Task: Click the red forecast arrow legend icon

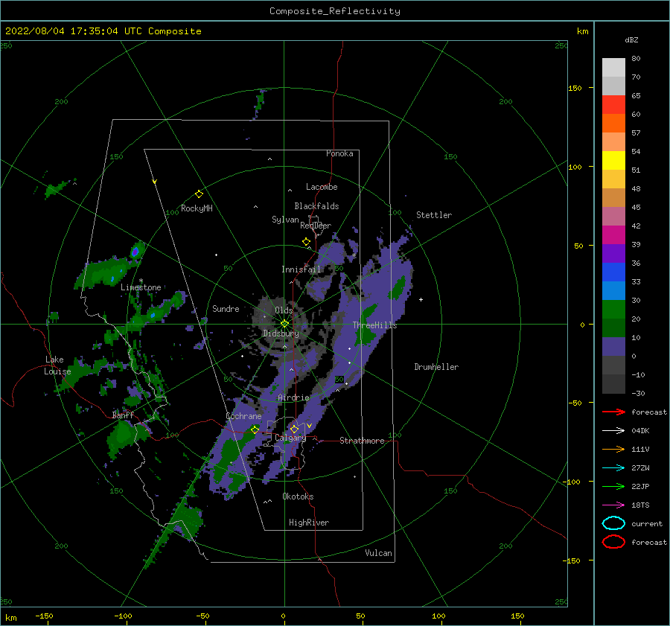Action: [x=613, y=412]
